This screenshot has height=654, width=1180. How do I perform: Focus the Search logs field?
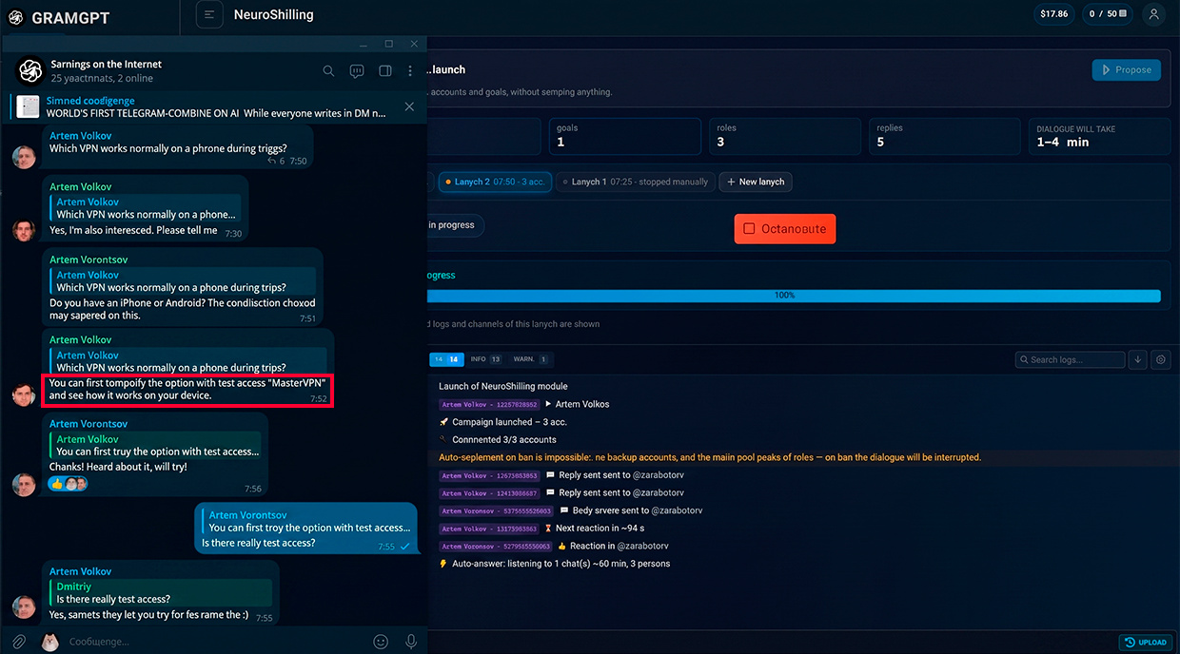pyautogui.click(x=1070, y=359)
